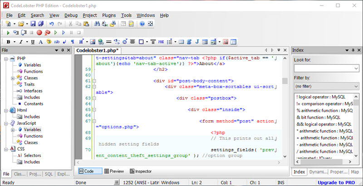Click the full screen icon
363x186 pixels.
[x=150, y=24]
